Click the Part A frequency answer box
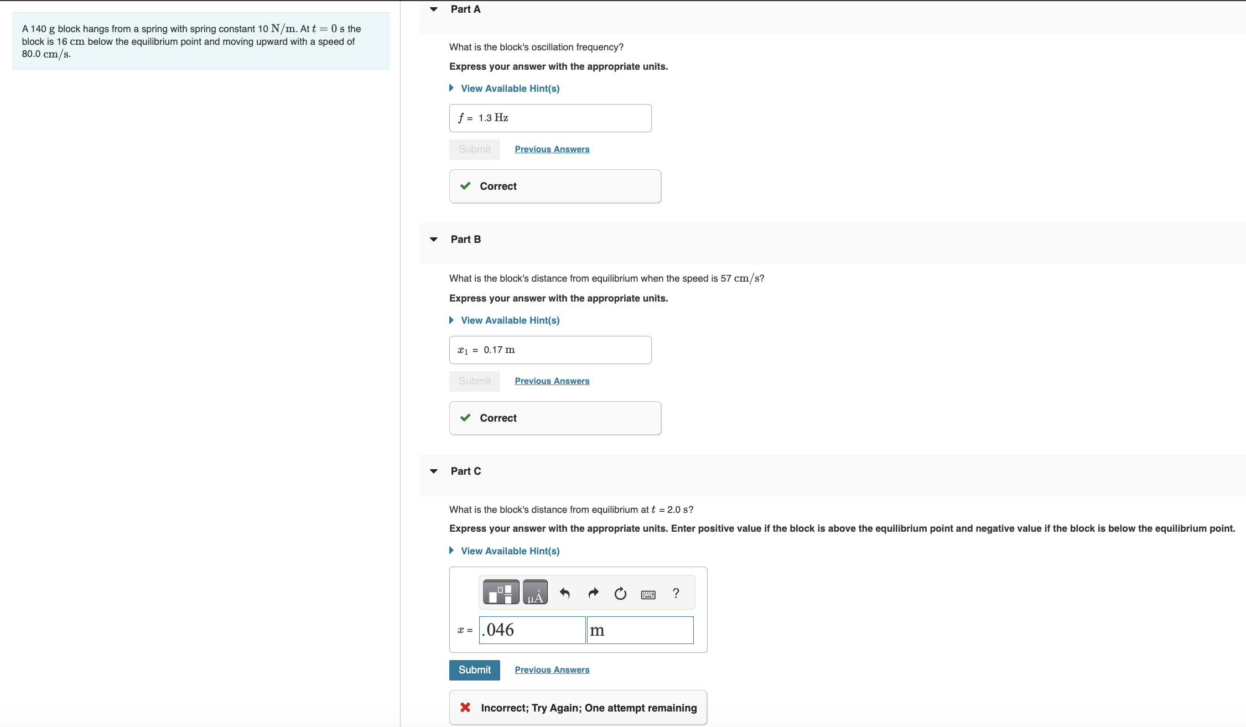Image resolution: width=1246 pixels, height=727 pixels. tap(550, 118)
